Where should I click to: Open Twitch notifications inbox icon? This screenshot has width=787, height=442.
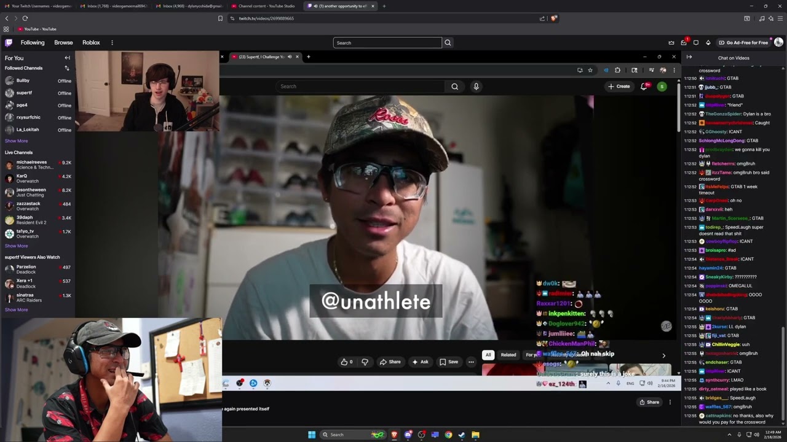684,42
